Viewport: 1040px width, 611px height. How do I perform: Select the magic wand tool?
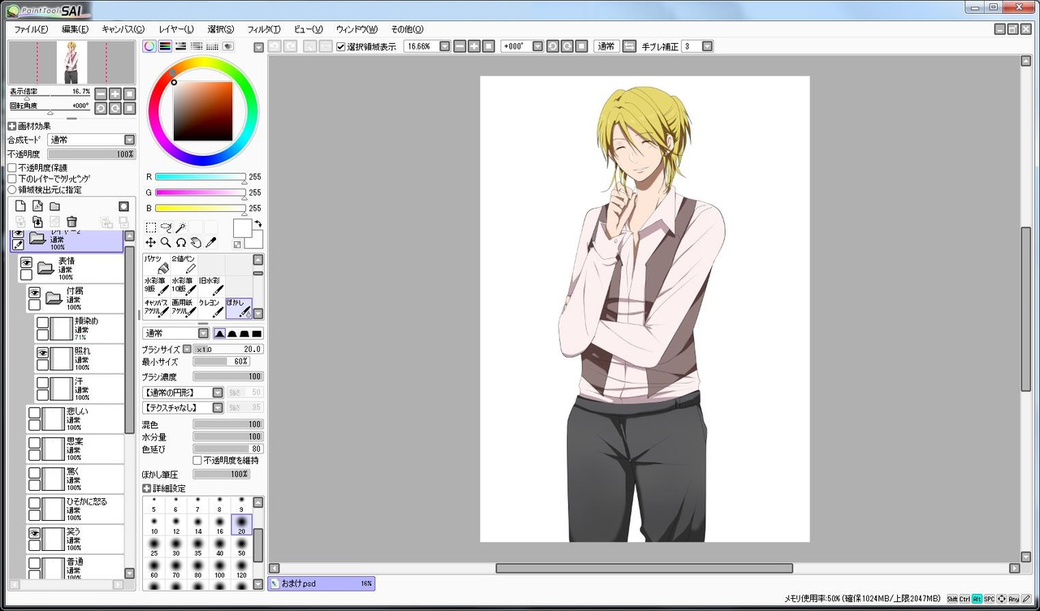pyautogui.click(x=181, y=227)
